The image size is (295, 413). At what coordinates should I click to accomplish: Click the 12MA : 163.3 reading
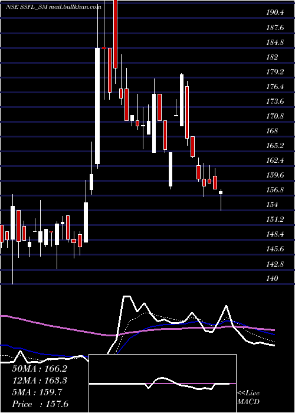(x=40, y=381)
